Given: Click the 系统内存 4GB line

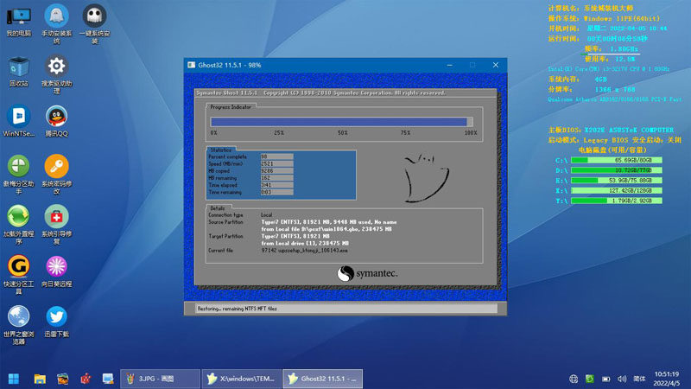Looking at the screenshot, I should point(577,79).
